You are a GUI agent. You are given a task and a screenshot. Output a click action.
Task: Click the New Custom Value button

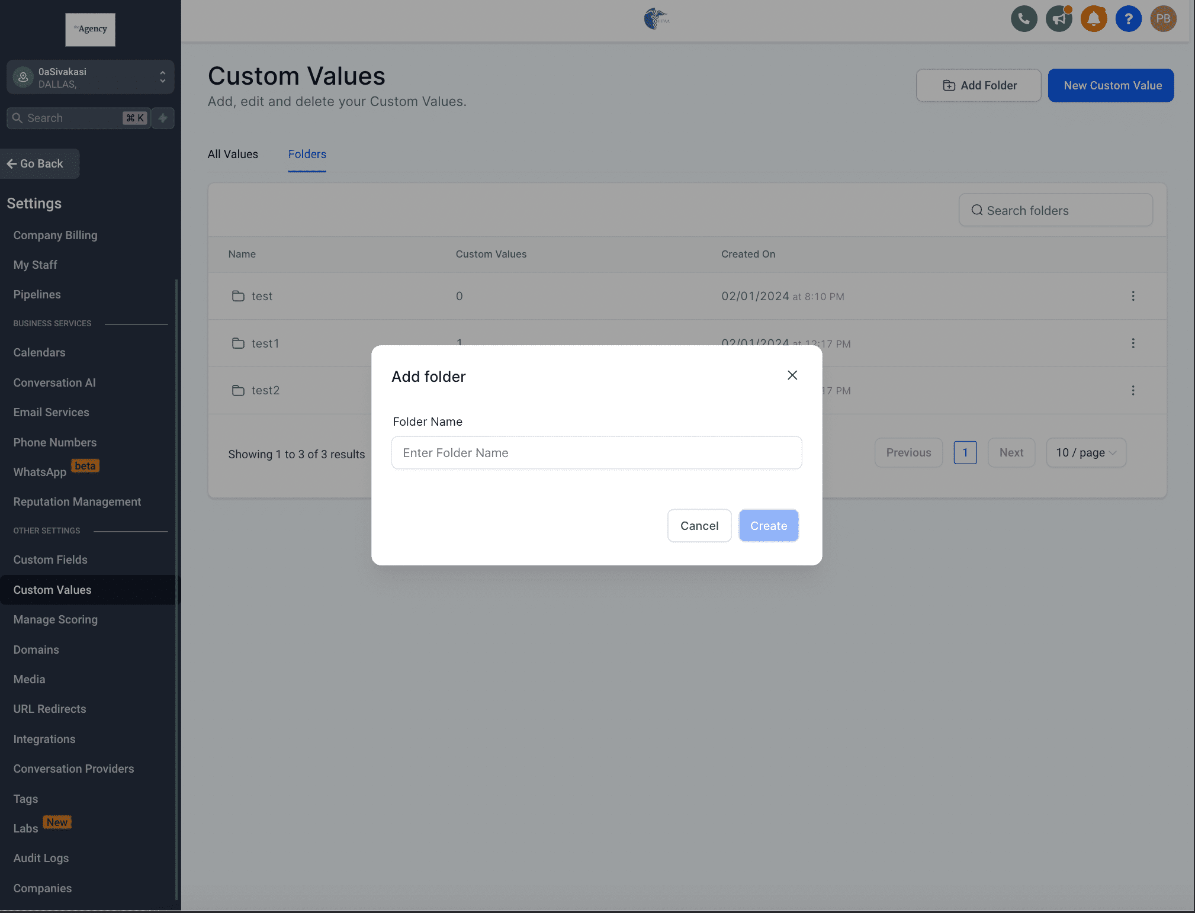click(1111, 85)
